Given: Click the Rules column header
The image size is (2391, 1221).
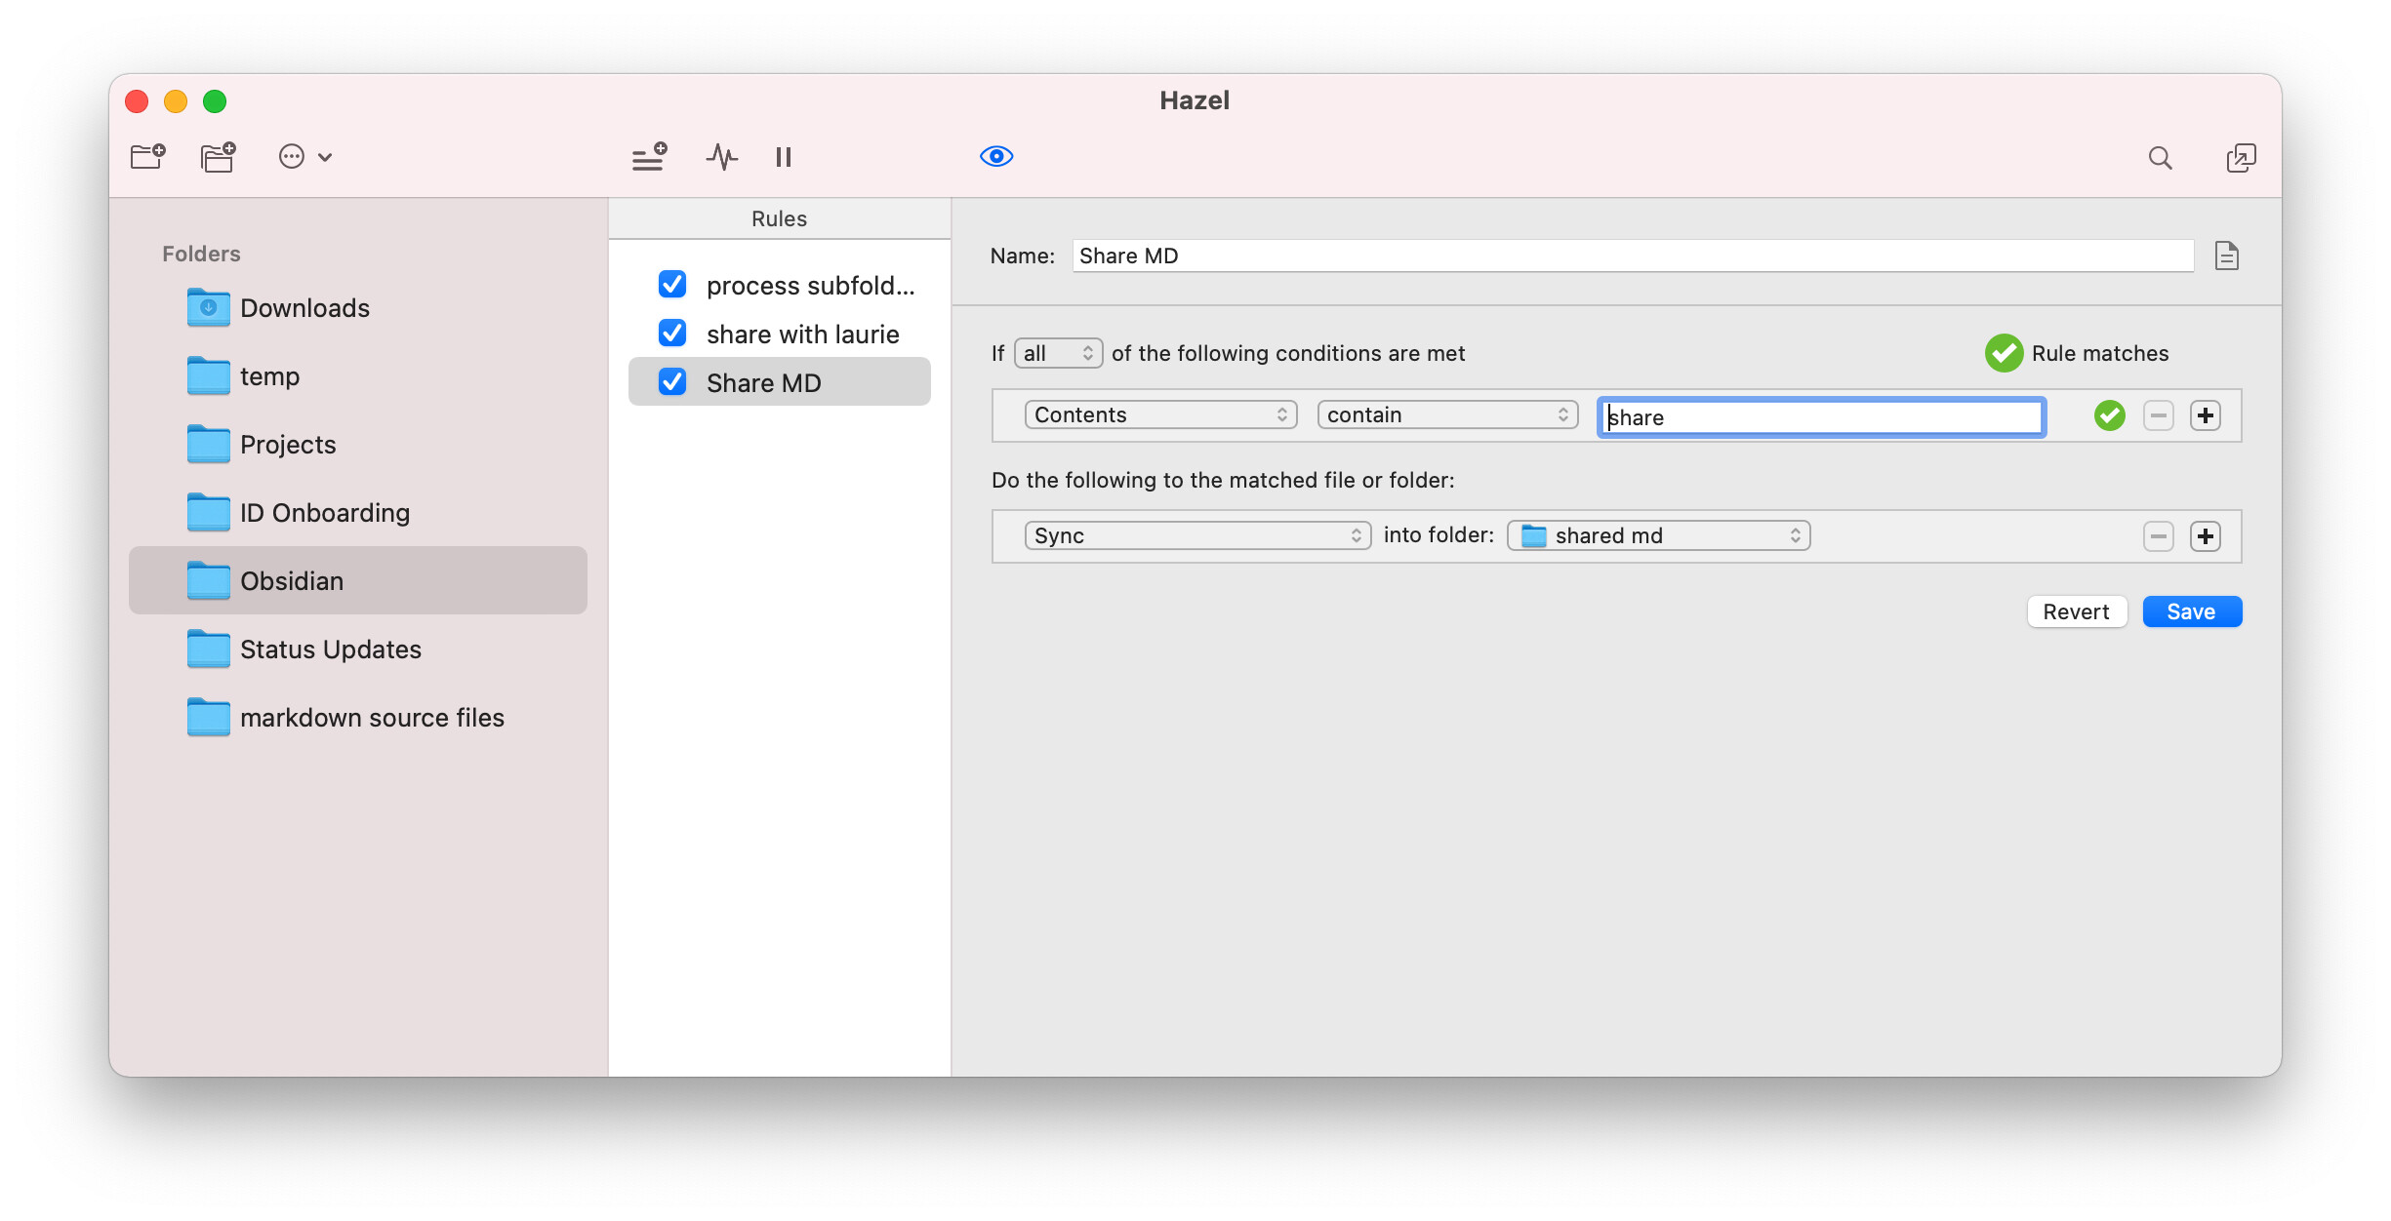Looking at the screenshot, I should [780, 218].
